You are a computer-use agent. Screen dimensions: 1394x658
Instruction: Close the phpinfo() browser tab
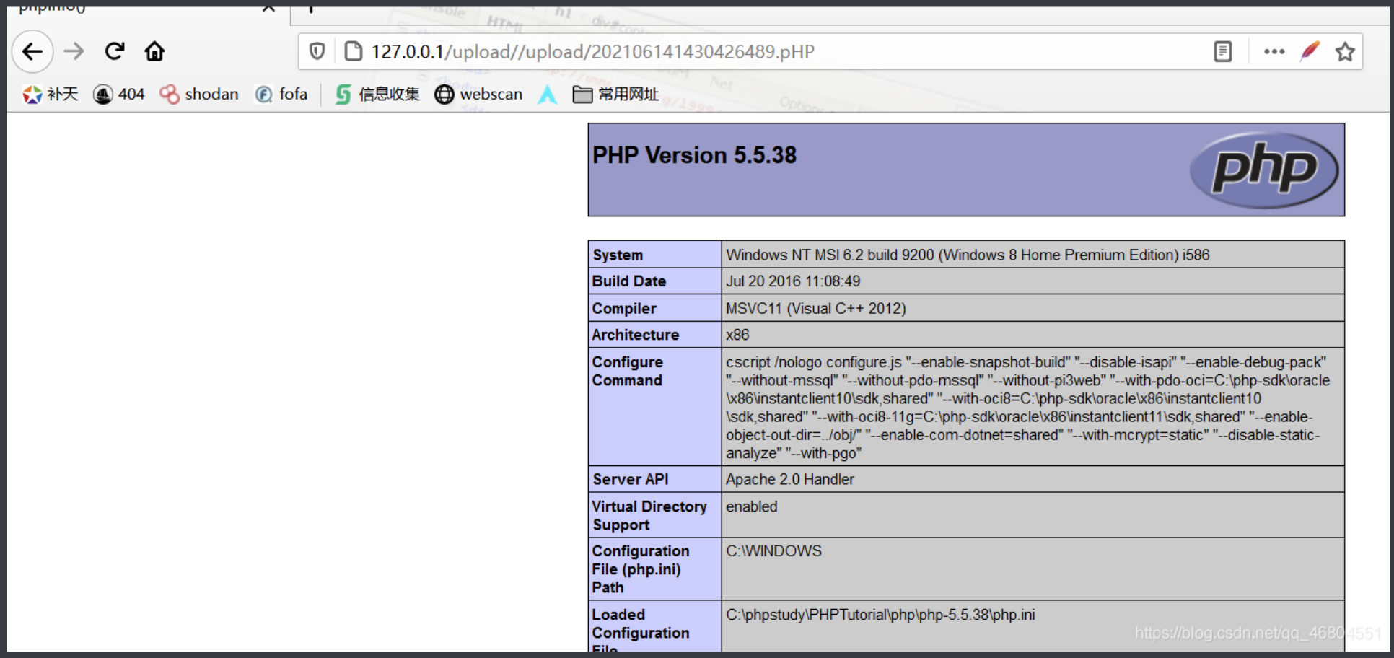pos(268,8)
